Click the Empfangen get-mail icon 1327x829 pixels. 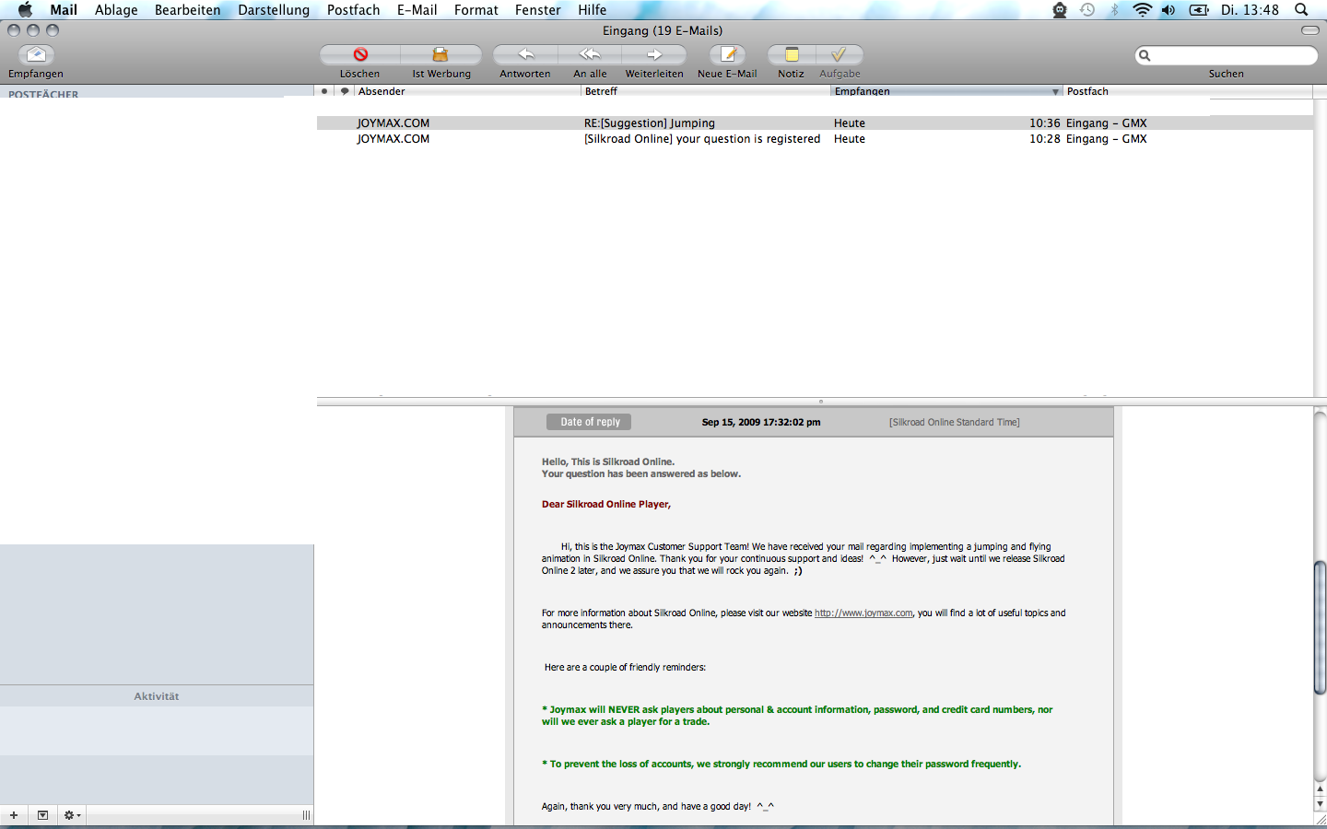click(x=36, y=55)
